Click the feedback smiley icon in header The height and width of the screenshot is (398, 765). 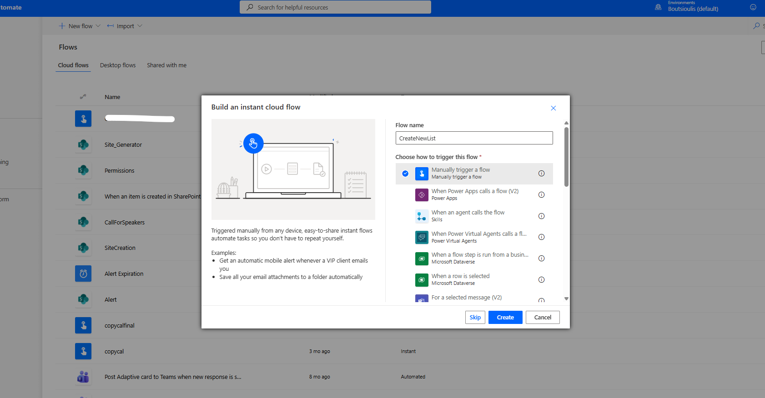pyautogui.click(x=753, y=7)
